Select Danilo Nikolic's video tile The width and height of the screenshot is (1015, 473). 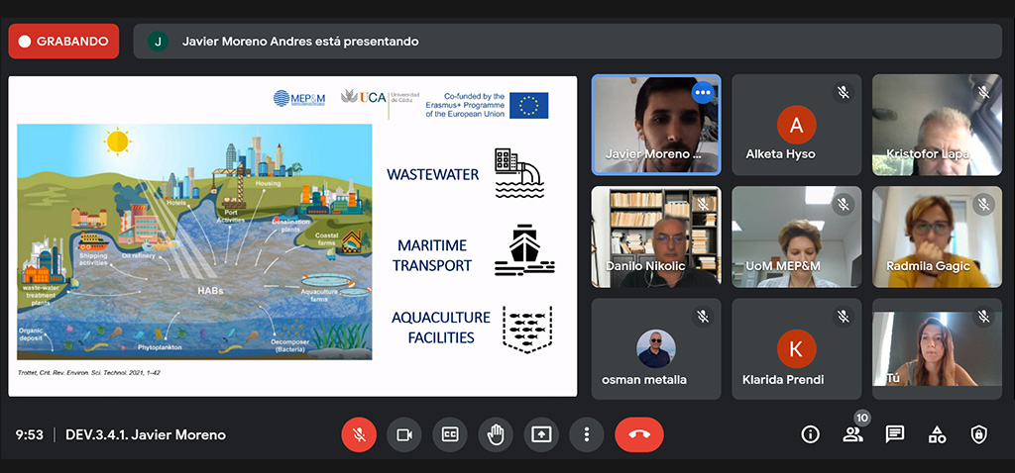[x=656, y=236]
